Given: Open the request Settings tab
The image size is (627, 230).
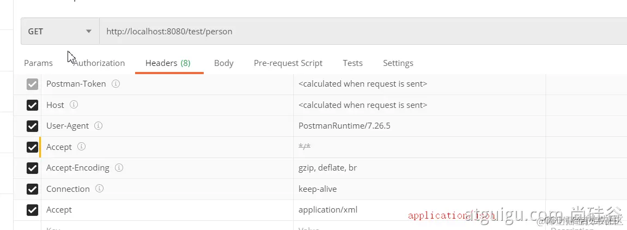Looking at the screenshot, I should [398, 63].
